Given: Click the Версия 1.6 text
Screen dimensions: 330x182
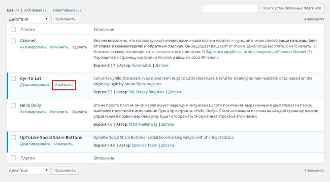Looking at the screenshot, I should pos(103,124).
